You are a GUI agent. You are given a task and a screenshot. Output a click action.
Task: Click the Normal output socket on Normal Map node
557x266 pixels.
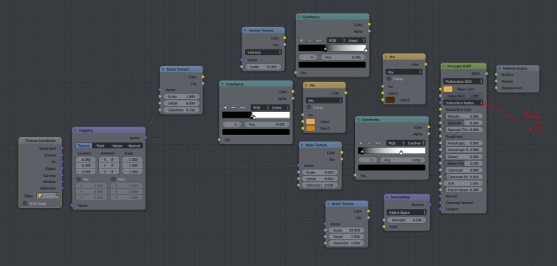[x=430, y=205]
